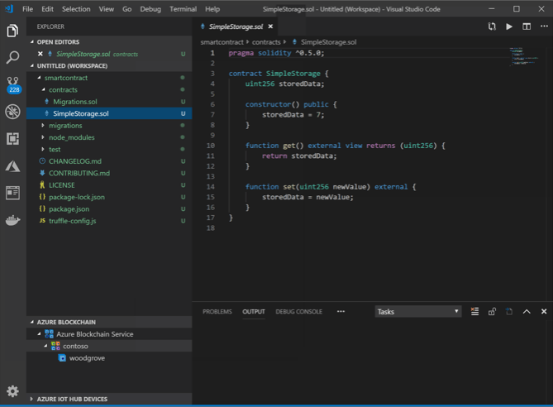This screenshot has width=553, height=407.
Task: Open the Debug menu
Action: pyautogui.click(x=150, y=9)
